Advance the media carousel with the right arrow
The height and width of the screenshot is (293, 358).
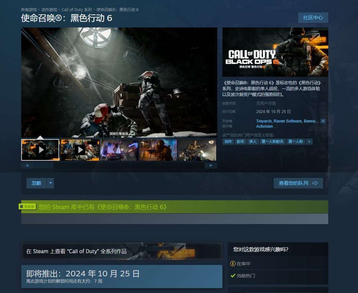pos(211,165)
